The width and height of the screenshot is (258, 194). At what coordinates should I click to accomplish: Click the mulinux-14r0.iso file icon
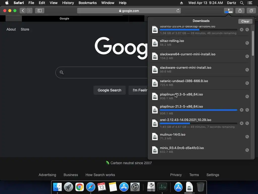click(x=155, y=137)
